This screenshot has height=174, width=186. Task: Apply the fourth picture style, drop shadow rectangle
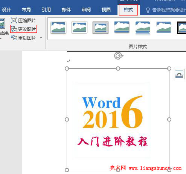tap(122, 27)
